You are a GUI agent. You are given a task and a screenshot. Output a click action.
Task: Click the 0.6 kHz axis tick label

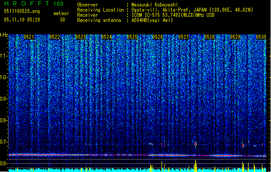click(3, 163)
